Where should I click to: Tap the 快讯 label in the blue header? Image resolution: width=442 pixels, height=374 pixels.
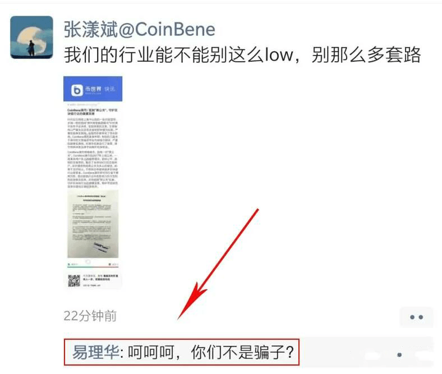pos(109,89)
